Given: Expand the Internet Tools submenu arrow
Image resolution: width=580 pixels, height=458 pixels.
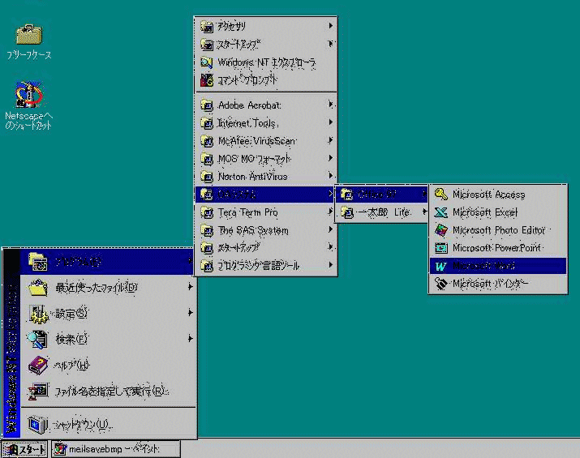Looking at the screenshot, I should click(331, 122).
